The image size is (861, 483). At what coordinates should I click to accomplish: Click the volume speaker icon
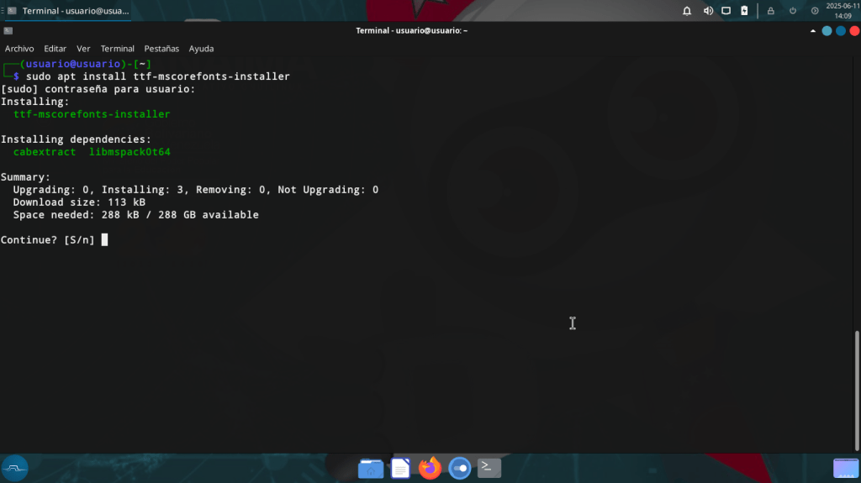tap(708, 11)
